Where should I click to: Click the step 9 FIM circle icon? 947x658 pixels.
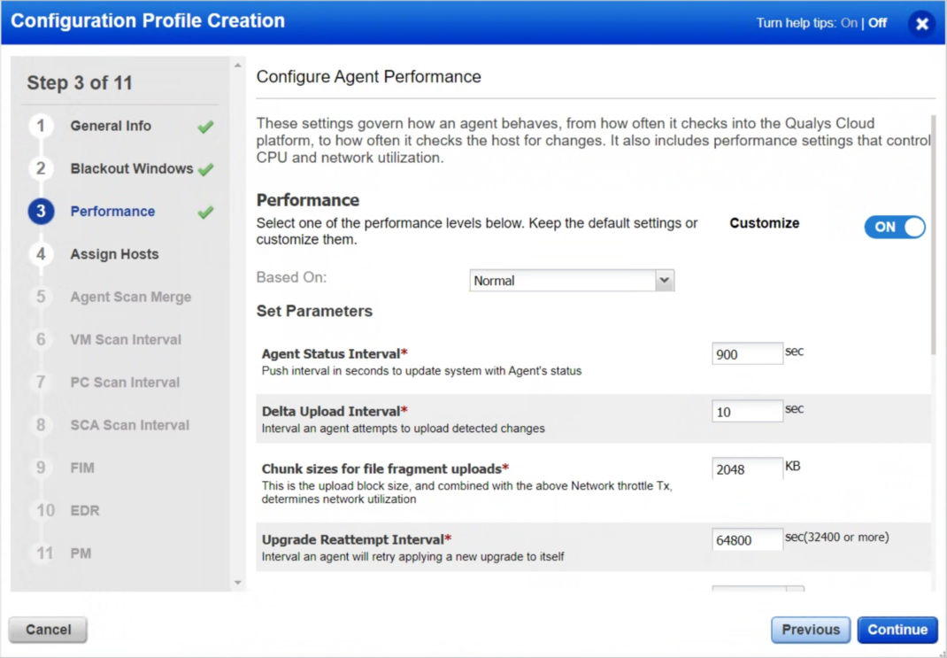[x=41, y=468]
